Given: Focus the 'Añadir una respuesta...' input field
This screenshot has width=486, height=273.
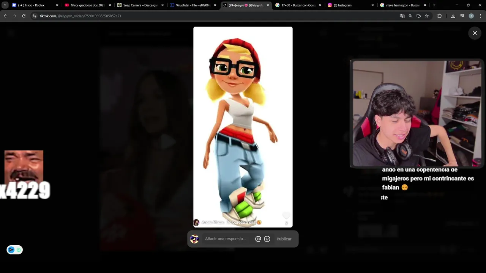Looking at the screenshot, I should tap(226, 239).
